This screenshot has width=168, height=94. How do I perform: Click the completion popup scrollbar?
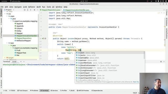tap(144, 55)
